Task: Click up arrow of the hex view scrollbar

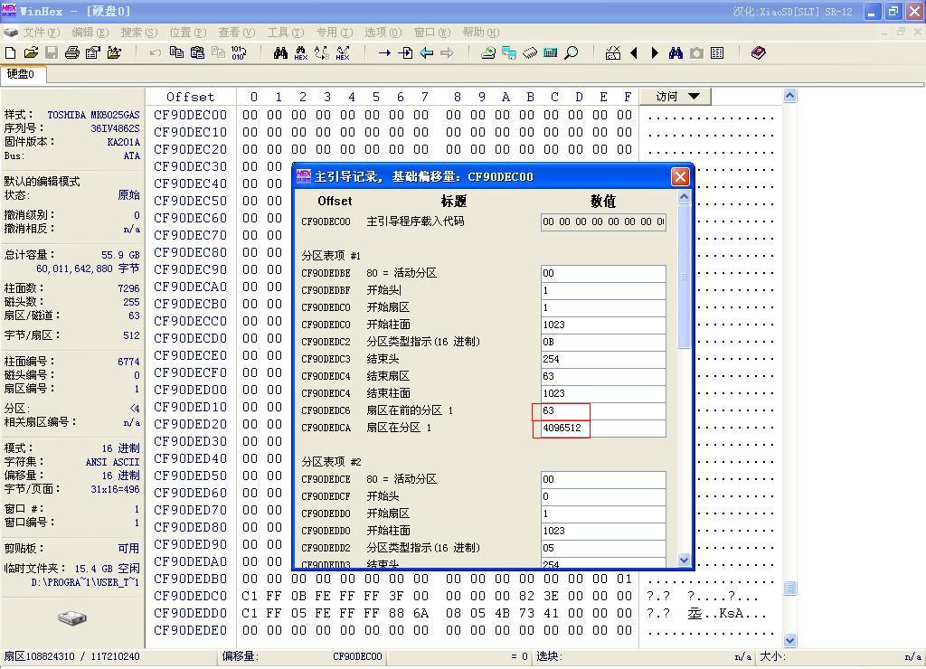Action: (x=789, y=96)
